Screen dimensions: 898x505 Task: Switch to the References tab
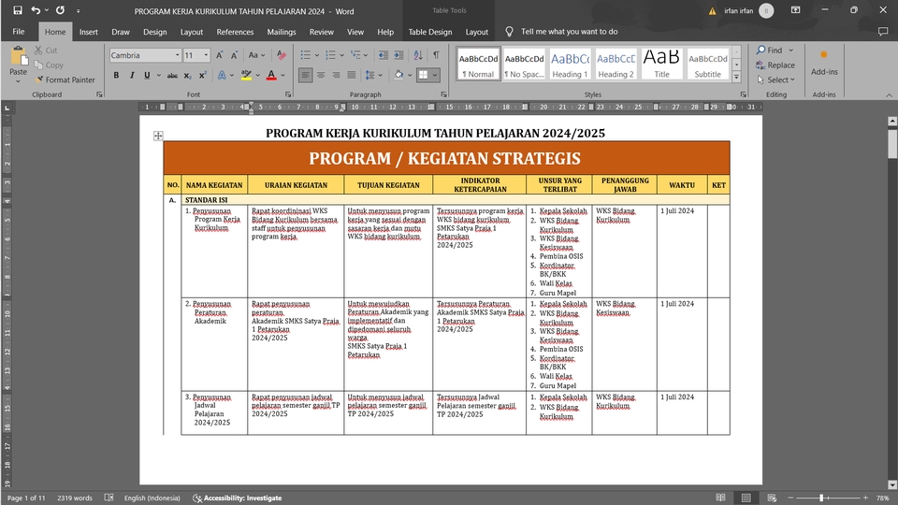(235, 32)
